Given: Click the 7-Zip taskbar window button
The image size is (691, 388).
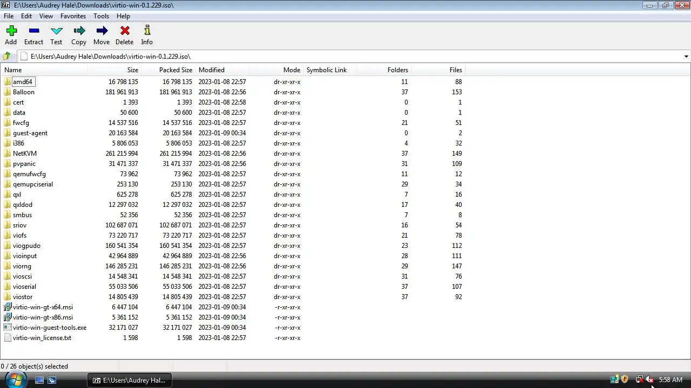Looking at the screenshot, I should 130,380.
